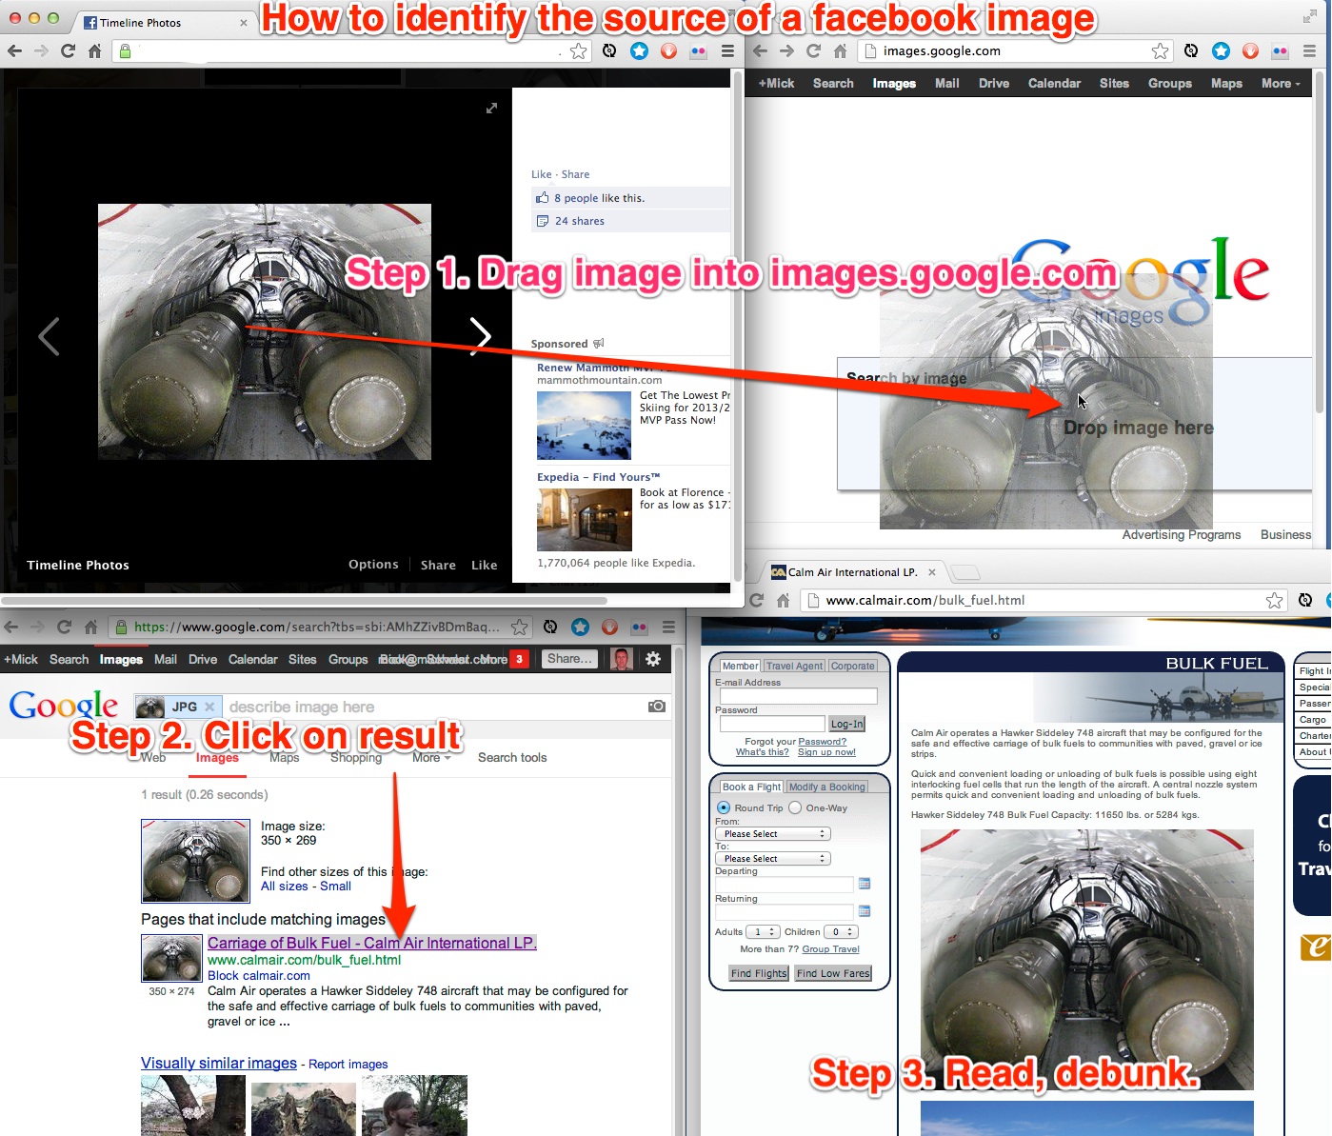Open Chrome menu in images.google.com window
This screenshot has height=1136, width=1332.
tap(1309, 51)
